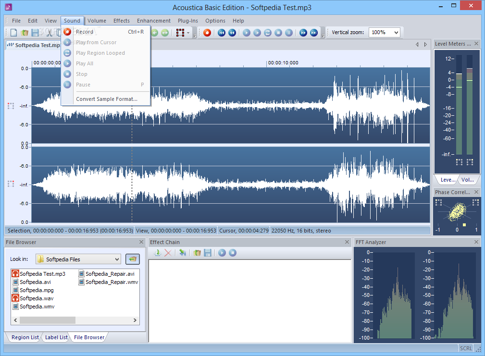
Task: Open the Plug-Ins menu
Action: pos(188,21)
